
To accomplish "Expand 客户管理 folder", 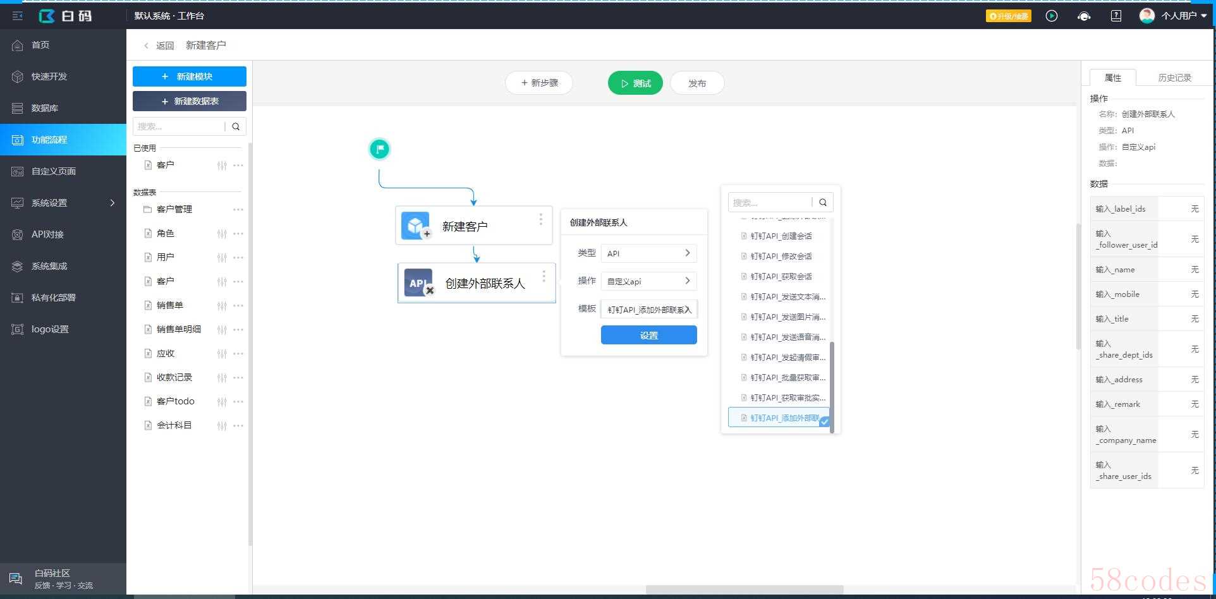I will coord(174,209).
